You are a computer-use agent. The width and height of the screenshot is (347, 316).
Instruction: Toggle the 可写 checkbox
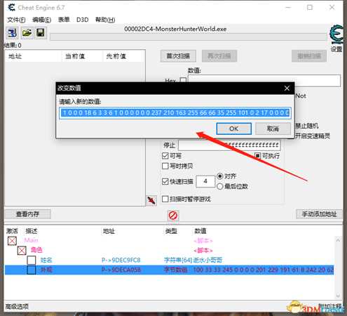tap(165, 156)
